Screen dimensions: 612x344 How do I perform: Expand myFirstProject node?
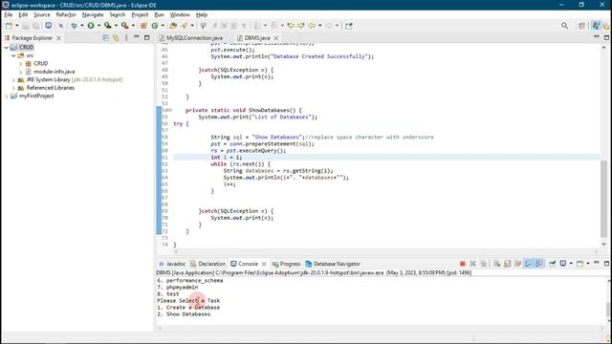click(x=7, y=96)
